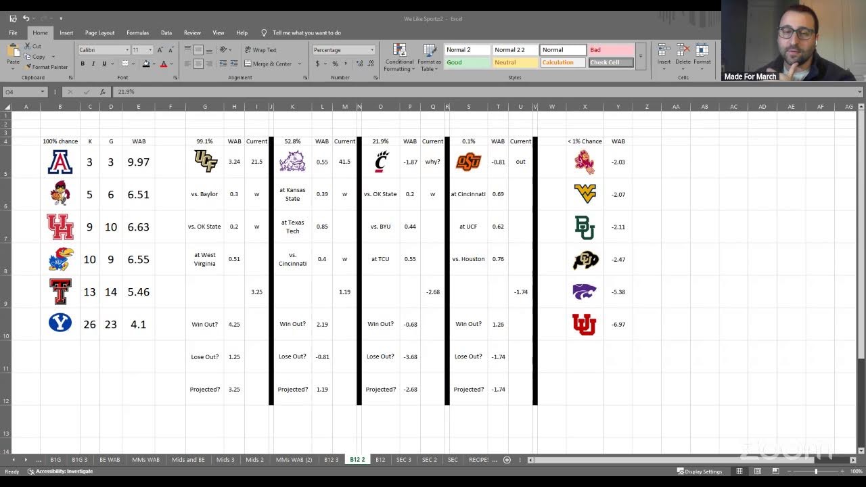Click the Cut scissors icon
This screenshot has width=866, height=487.
28,46
